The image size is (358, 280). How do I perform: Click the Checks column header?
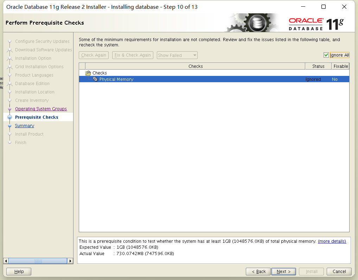(195, 66)
